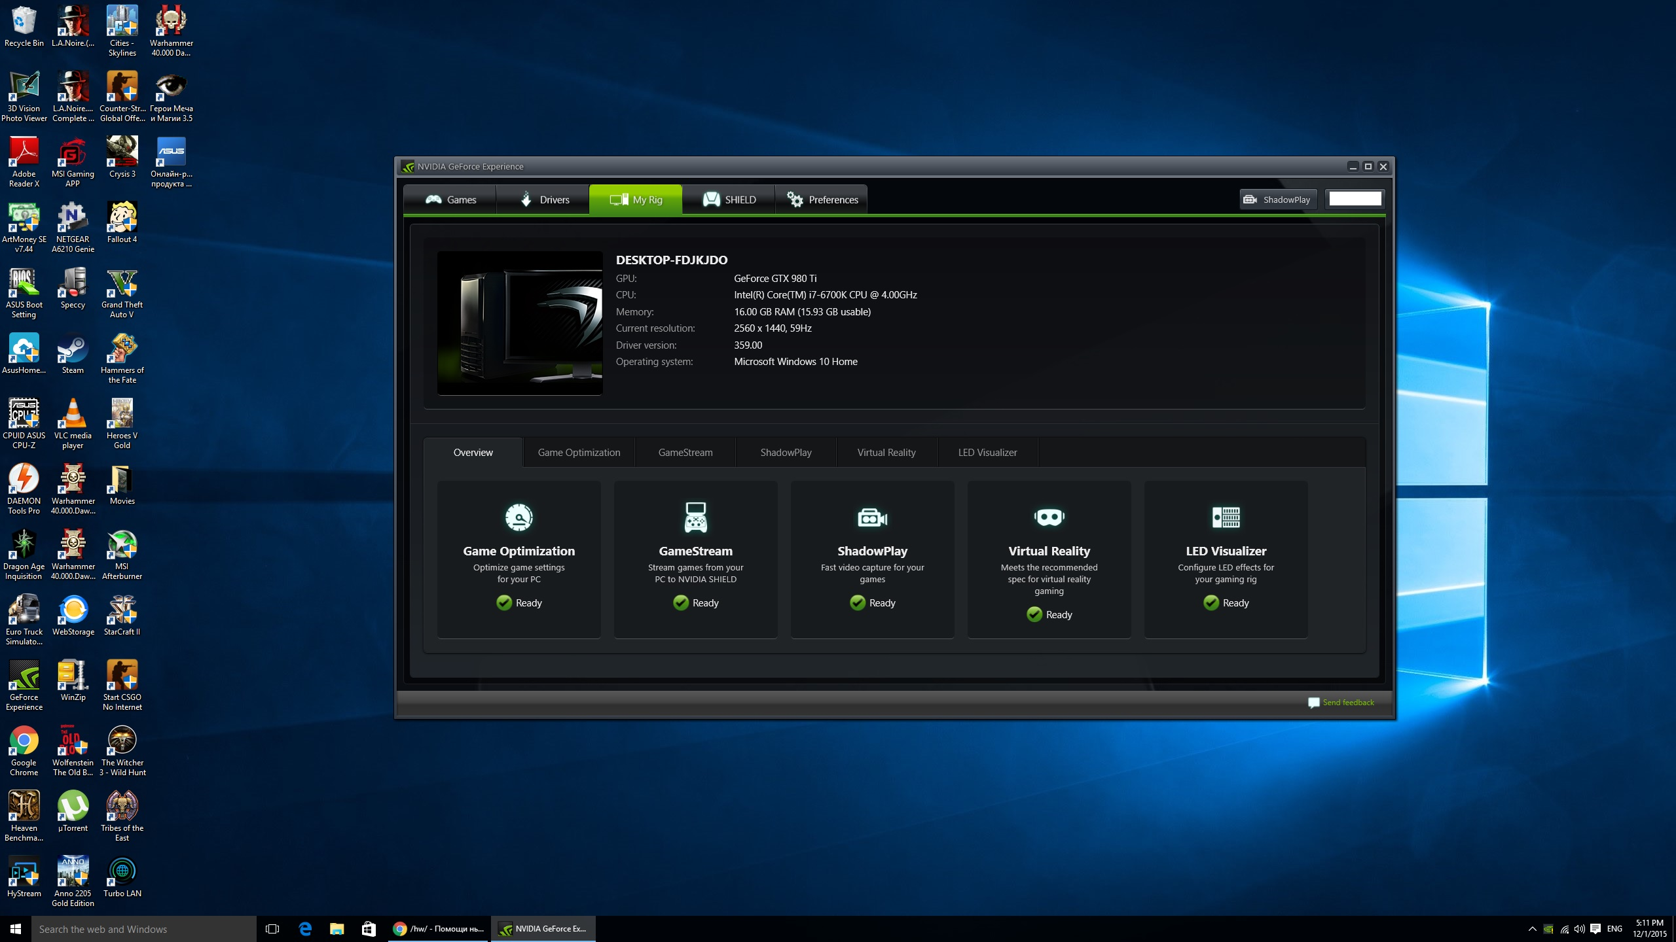
Task: Open the Windows Store from the taskbar
Action: pyautogui.click(x=369, y=928)
